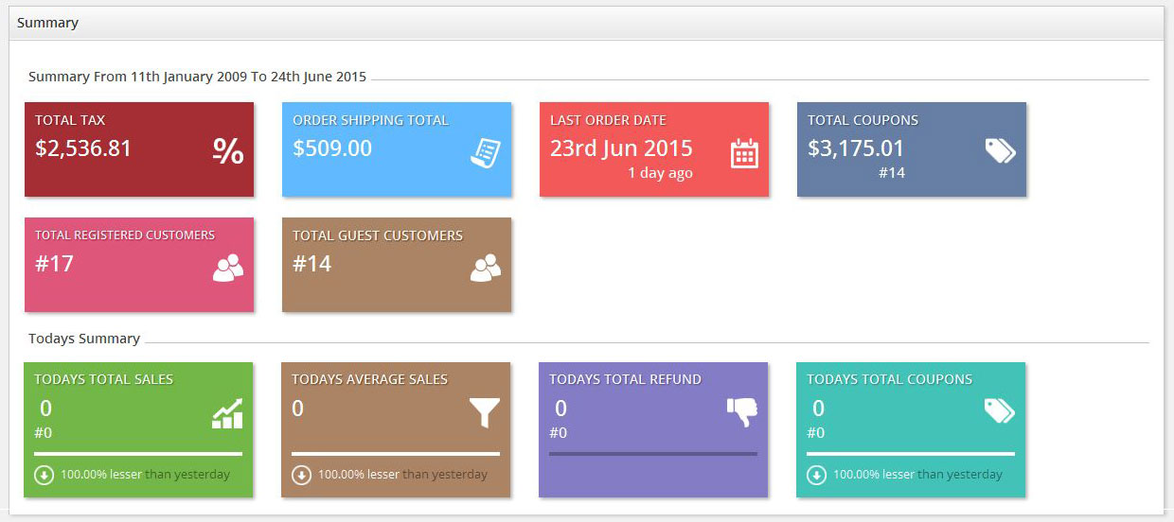1174x522 pixels.
Task: Click the 0 value in Todays Average Sales
Action: 298,409
